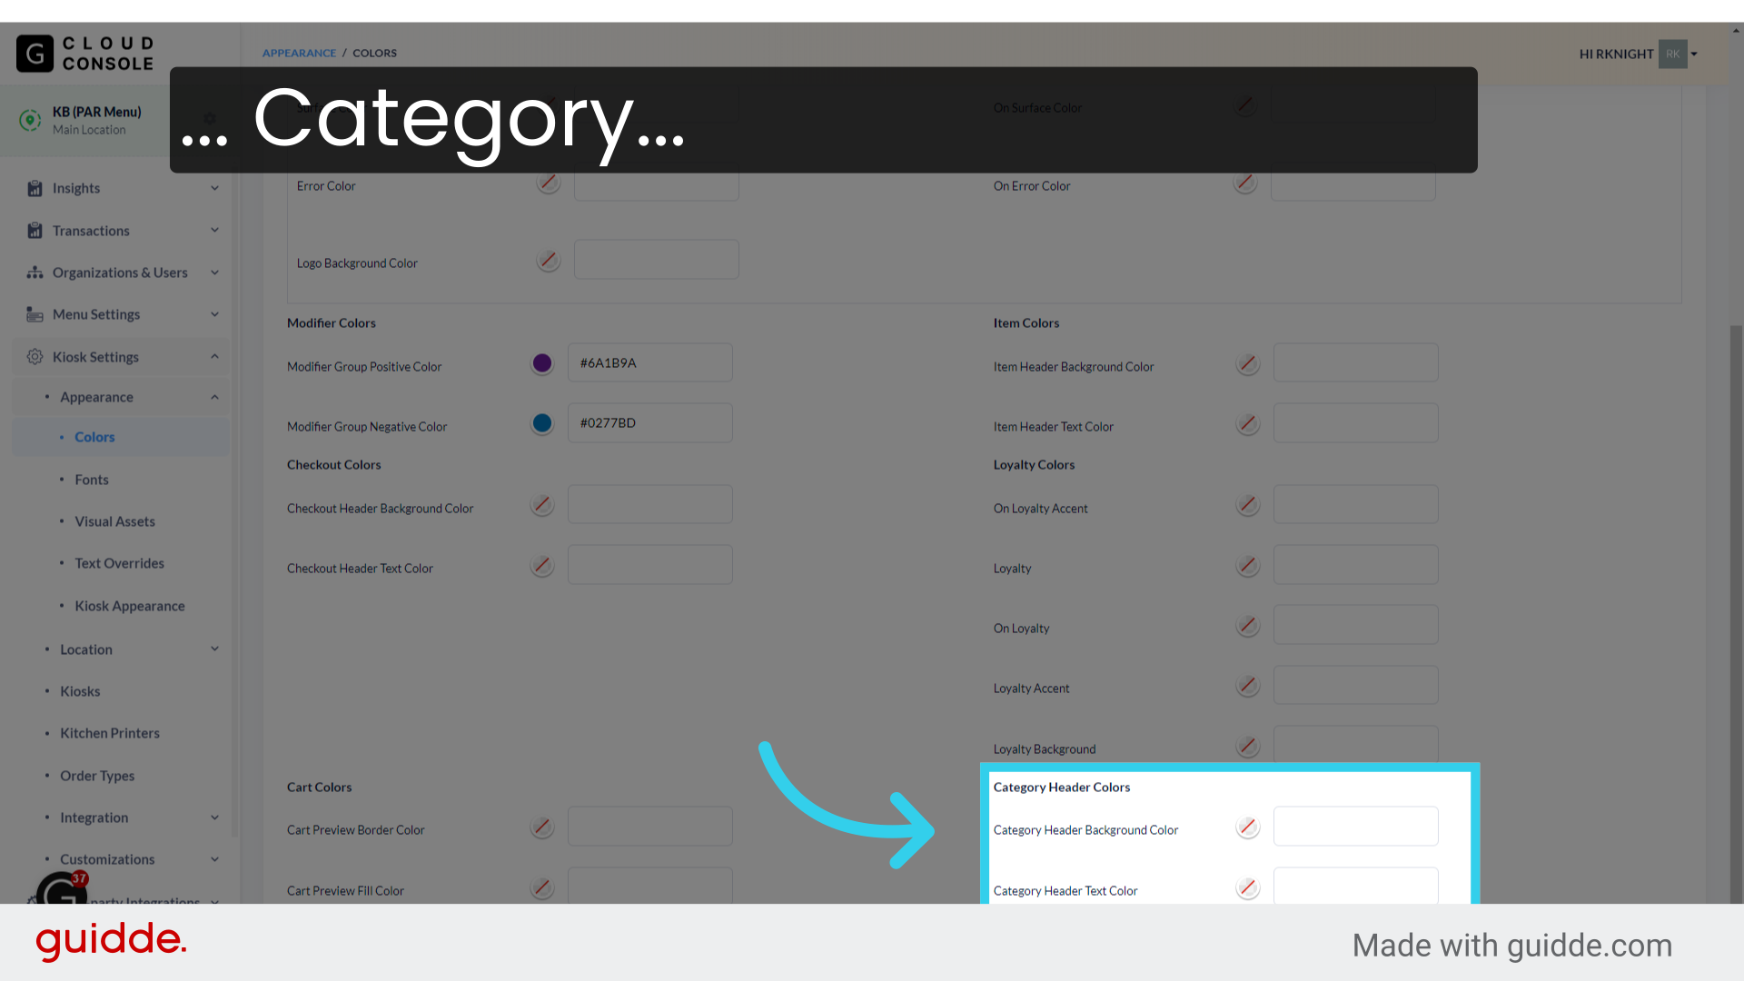Screen dimensions: 1744x981
Task: Click the Cloud Console G logo
Action: (35, 54)
